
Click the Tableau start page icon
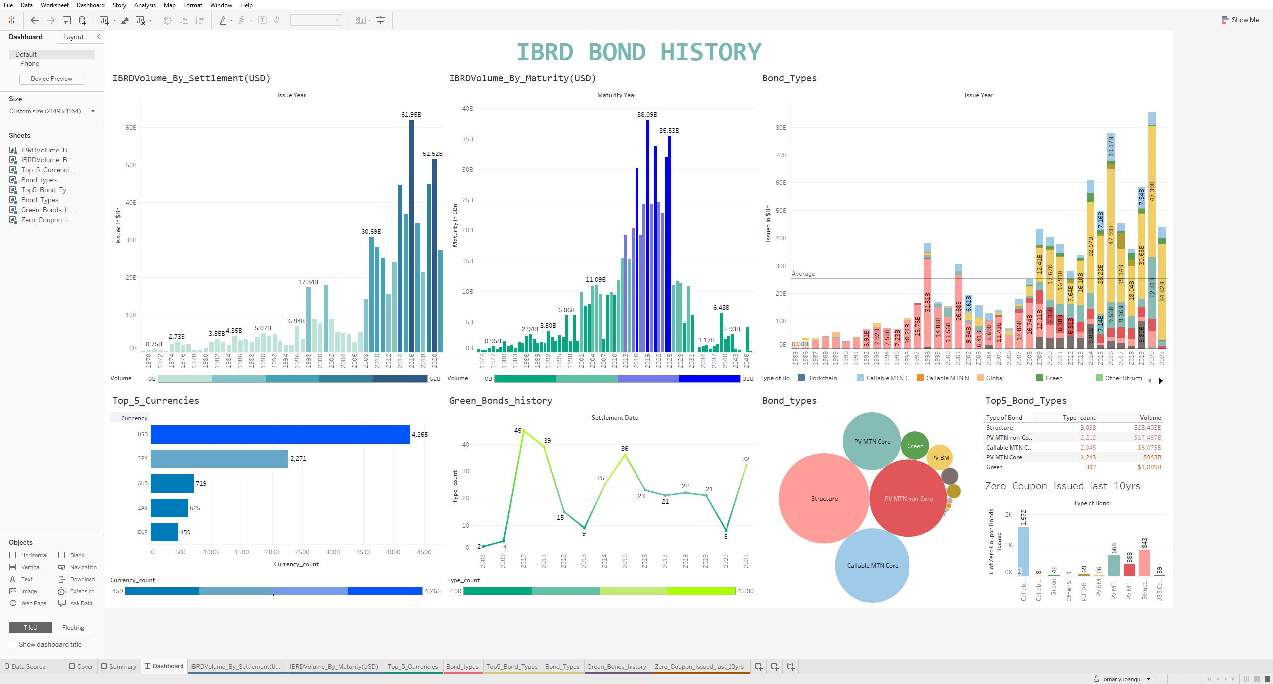(x=11, y=20)
